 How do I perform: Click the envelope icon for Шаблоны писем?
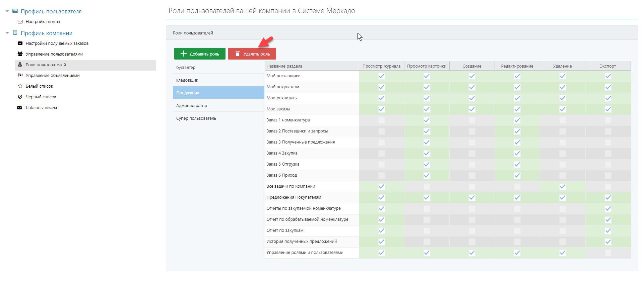(x=19, y=107)
